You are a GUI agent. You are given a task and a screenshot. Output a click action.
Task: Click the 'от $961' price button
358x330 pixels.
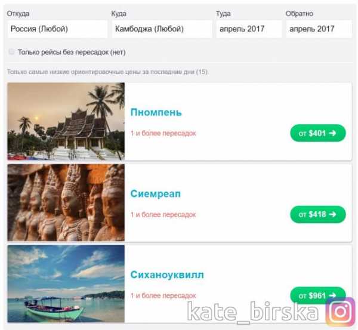pos(318,295)
